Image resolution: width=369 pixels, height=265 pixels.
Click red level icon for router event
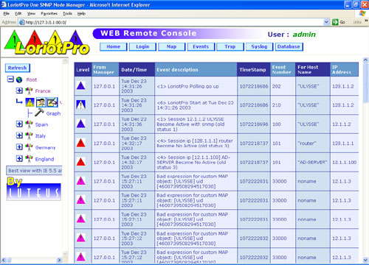(81, 143)
